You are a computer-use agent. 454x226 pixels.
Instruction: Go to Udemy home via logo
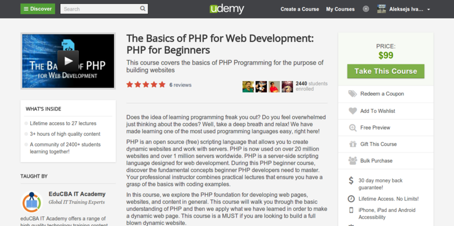point(226,8)
